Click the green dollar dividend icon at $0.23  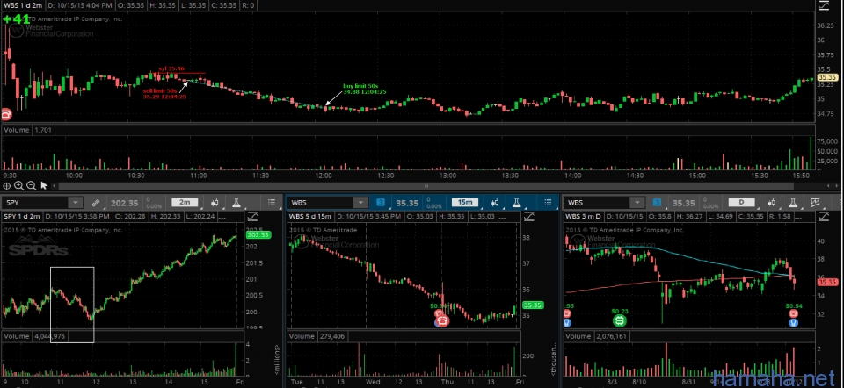tap(620, 320)
